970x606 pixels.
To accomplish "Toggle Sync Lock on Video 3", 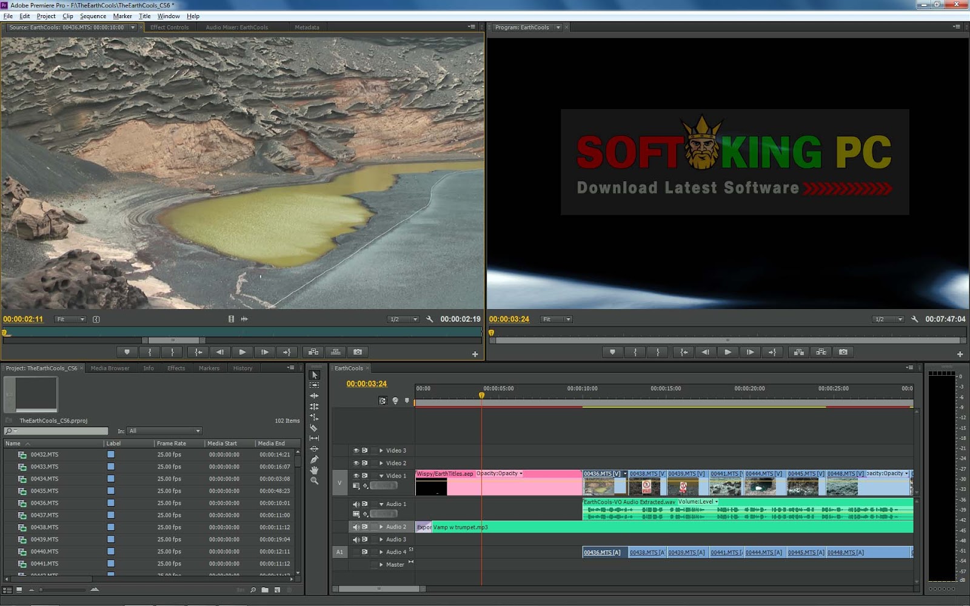I will click(x=365, y=450).
